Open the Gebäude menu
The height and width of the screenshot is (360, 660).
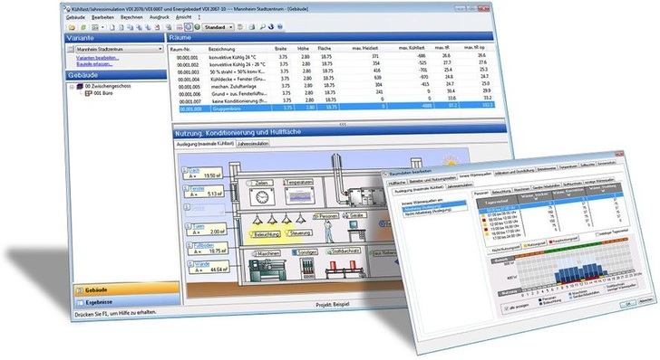(76, 17)
